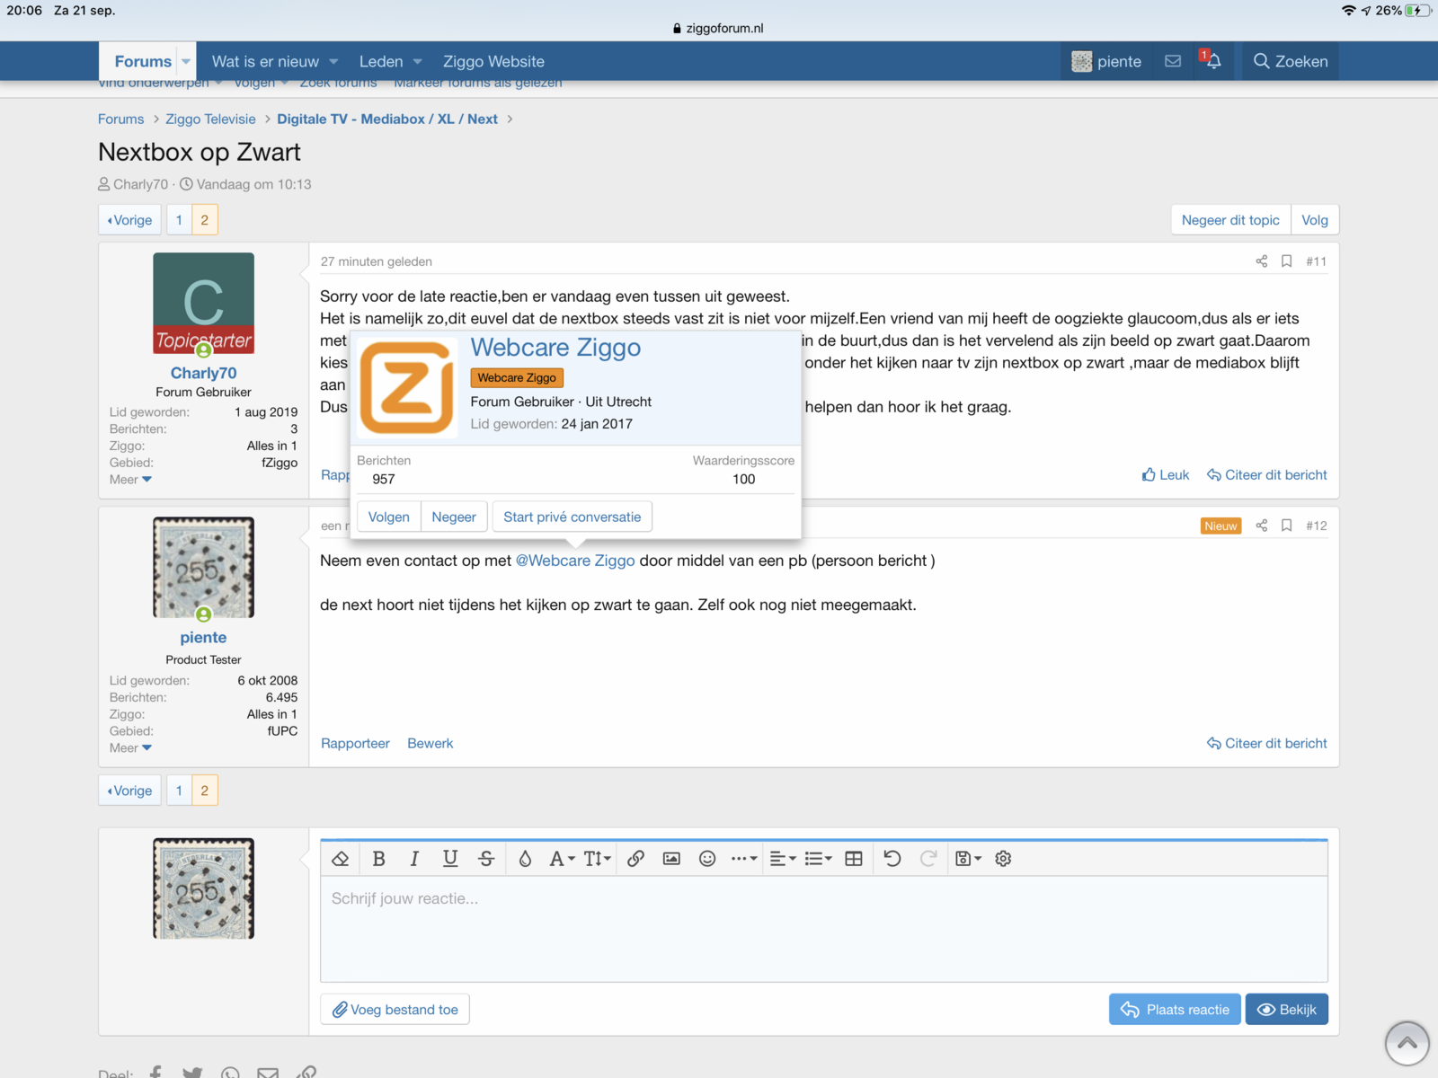The image size is (1438, 1078).
Task: Expand Meer under piente's profile info
Action: [130, 748]
